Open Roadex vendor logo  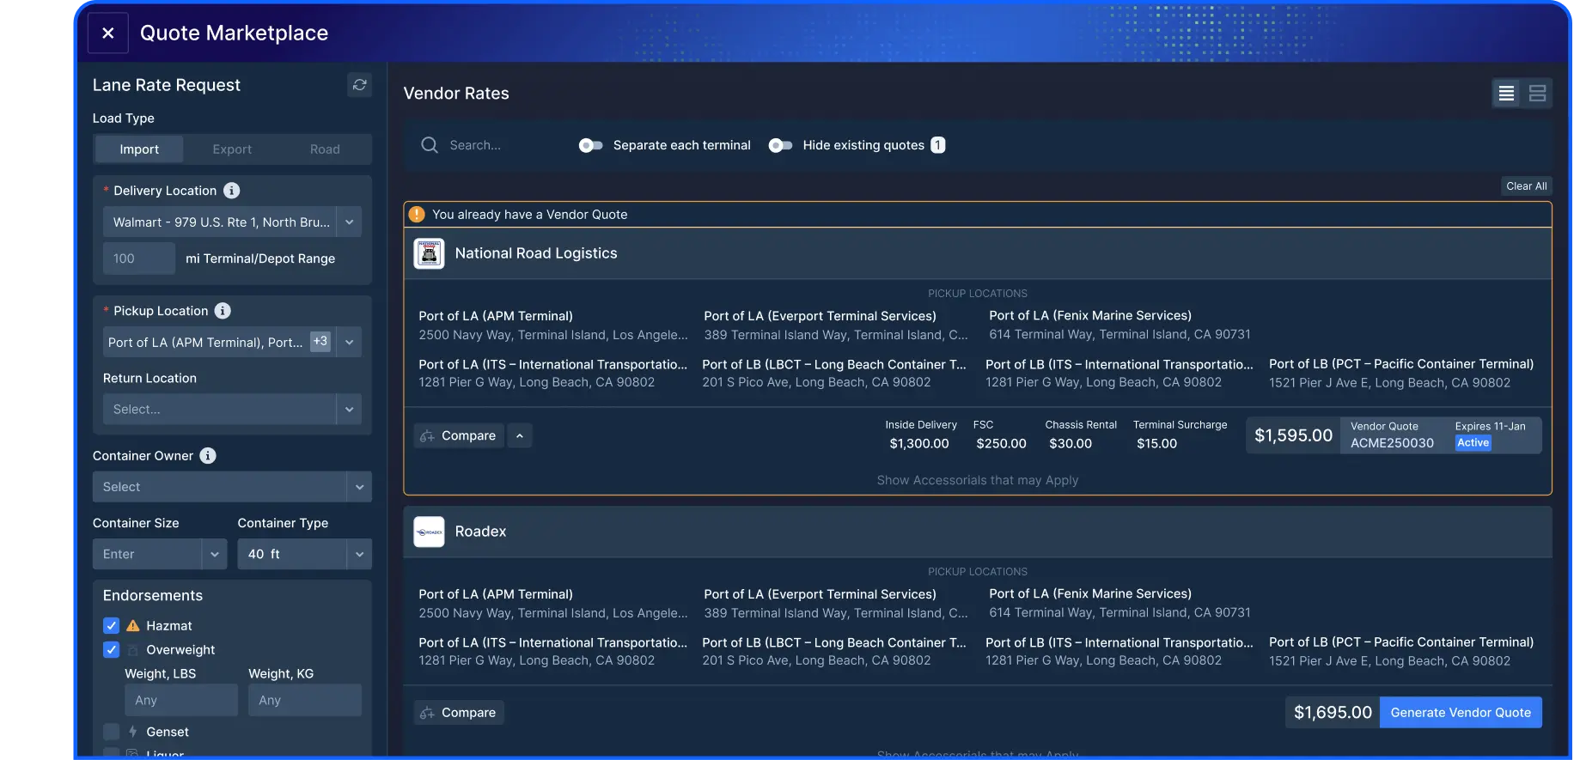pyautogui.click(x=429, y=532)
